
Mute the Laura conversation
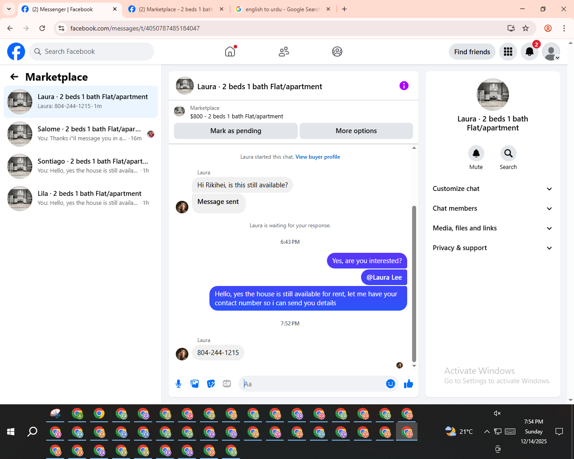click(x=476, y=153)
